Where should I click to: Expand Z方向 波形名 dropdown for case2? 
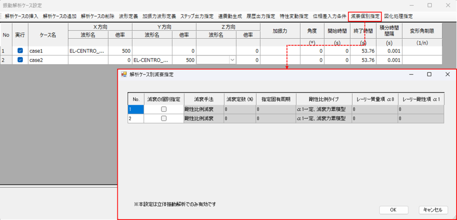pyautogui.click(x=232, y=60)
